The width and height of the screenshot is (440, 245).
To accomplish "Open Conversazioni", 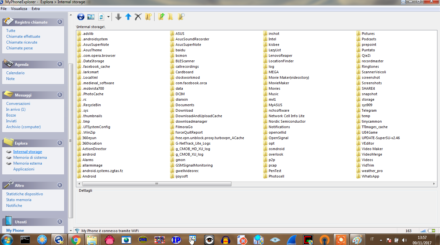I will [x=18, y=104].
